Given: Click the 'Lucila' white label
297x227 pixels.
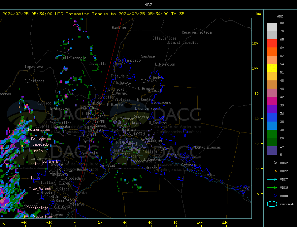Looking at the screenshot, I should (x=37, y=151).
